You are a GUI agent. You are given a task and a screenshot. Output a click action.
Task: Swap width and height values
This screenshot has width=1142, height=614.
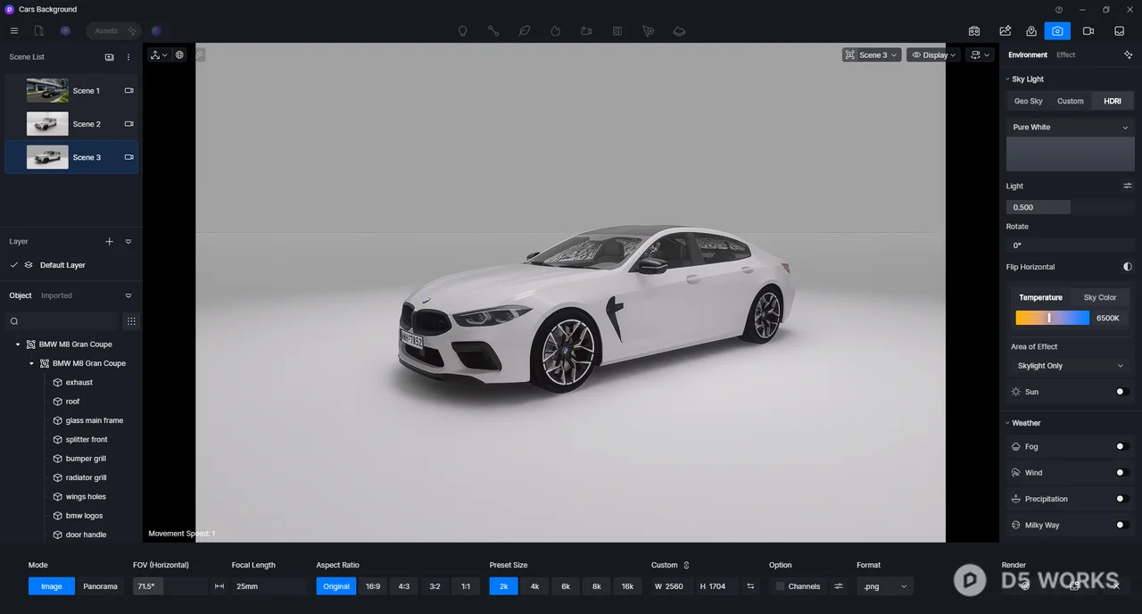tap(750, 586)
